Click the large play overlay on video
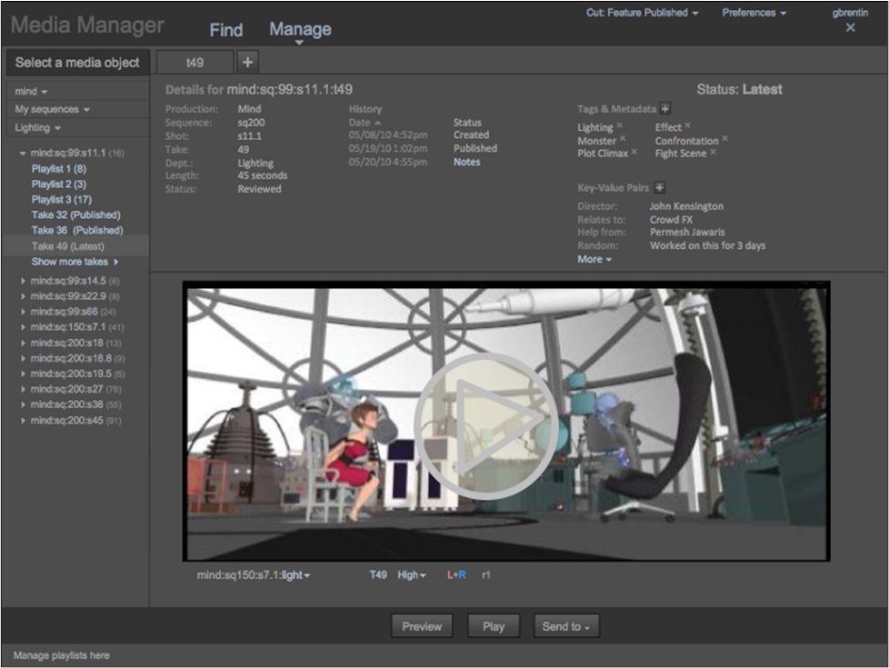889x668 pixels. 485,426
